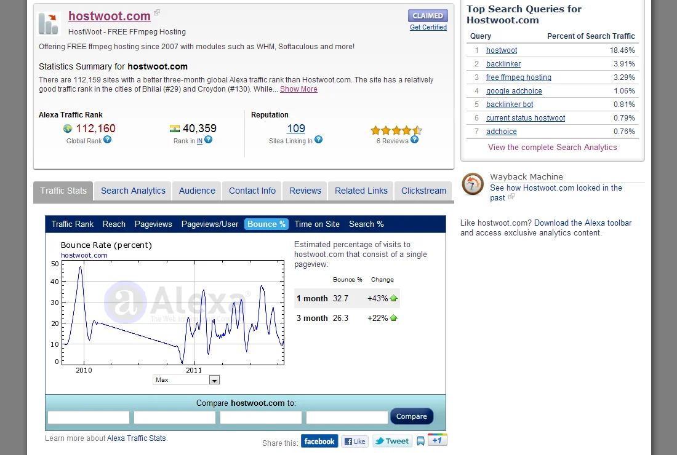Click the 3 month green up arrow

pyautogui.click(x=394, y=318)
